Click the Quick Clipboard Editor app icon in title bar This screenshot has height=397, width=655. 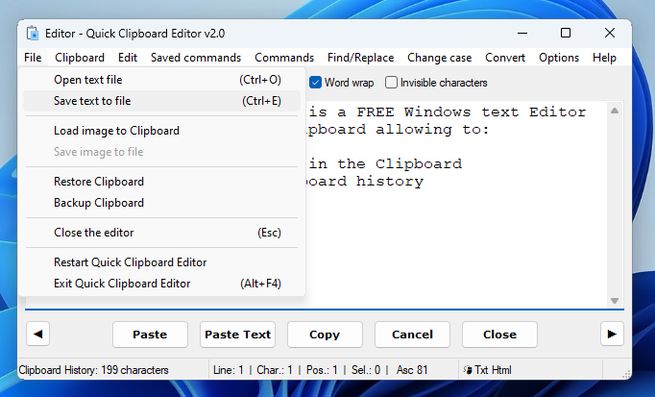(x=33, y=34)
